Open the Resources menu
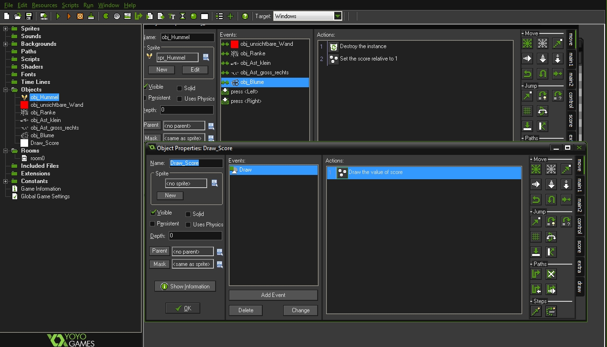 44,5
